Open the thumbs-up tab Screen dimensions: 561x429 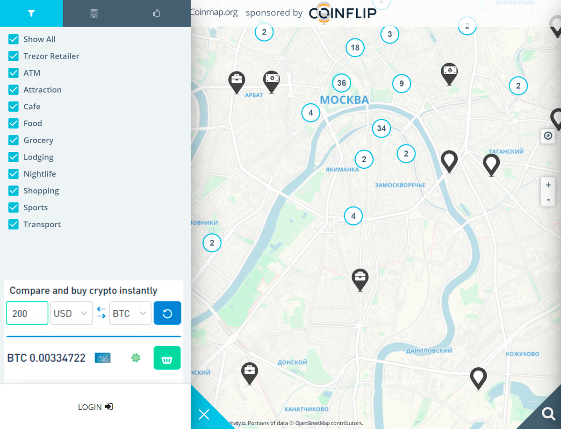pos(156,13)
